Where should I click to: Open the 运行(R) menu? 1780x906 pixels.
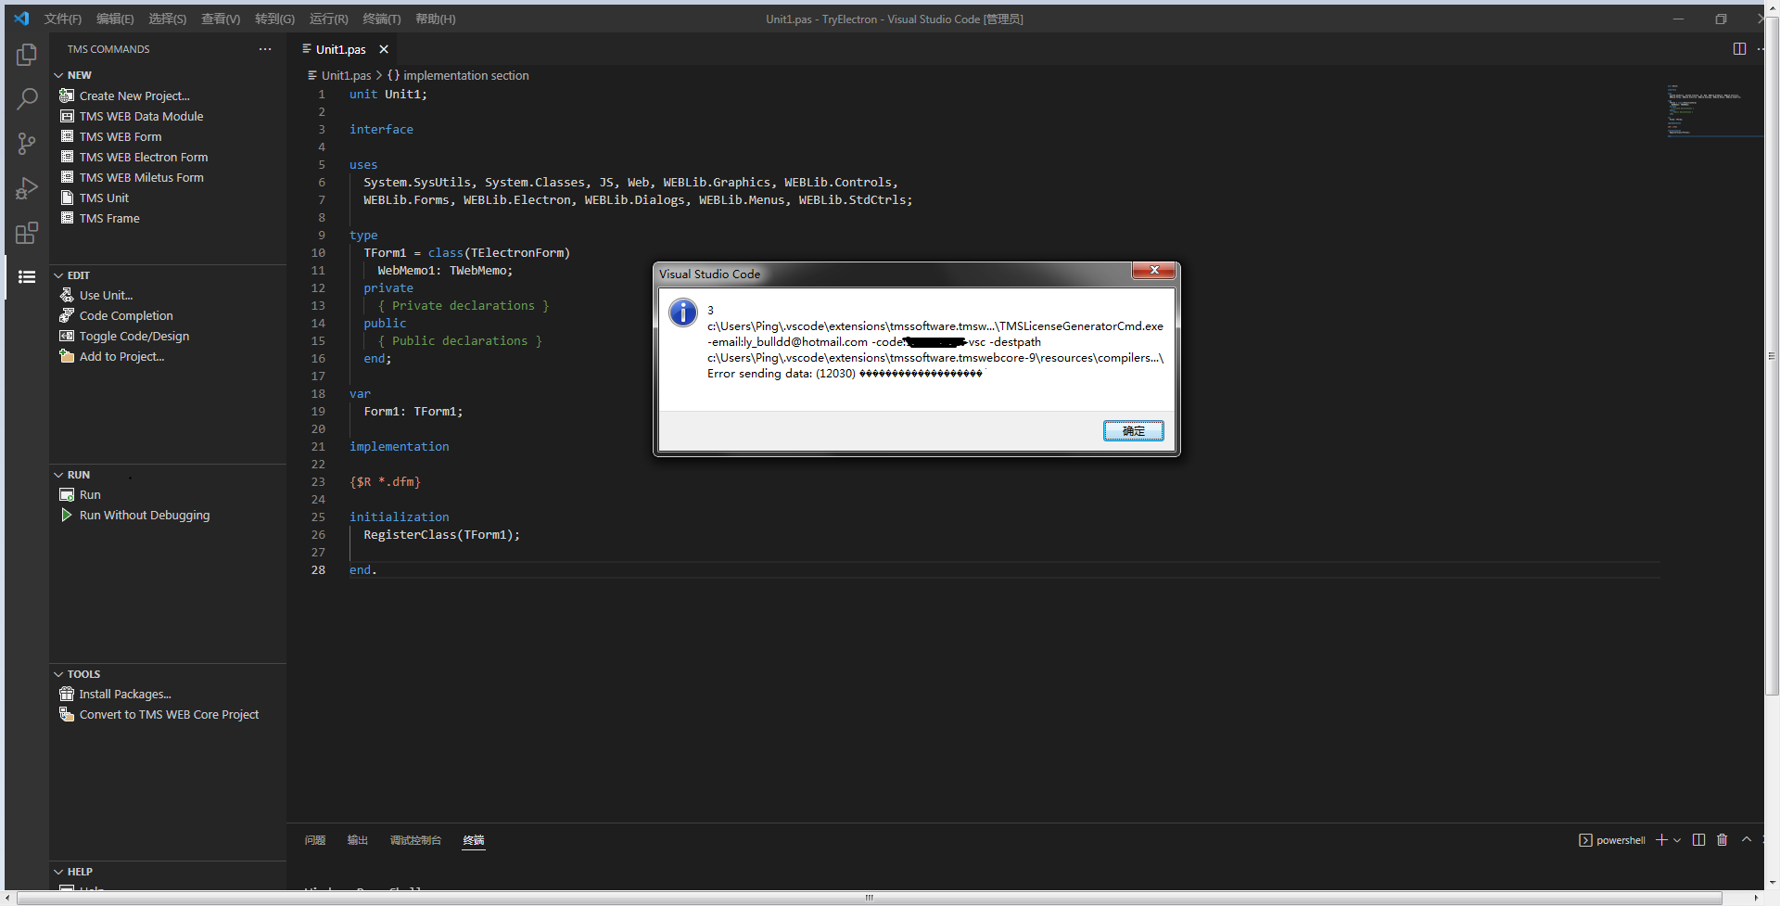(328, 19)
